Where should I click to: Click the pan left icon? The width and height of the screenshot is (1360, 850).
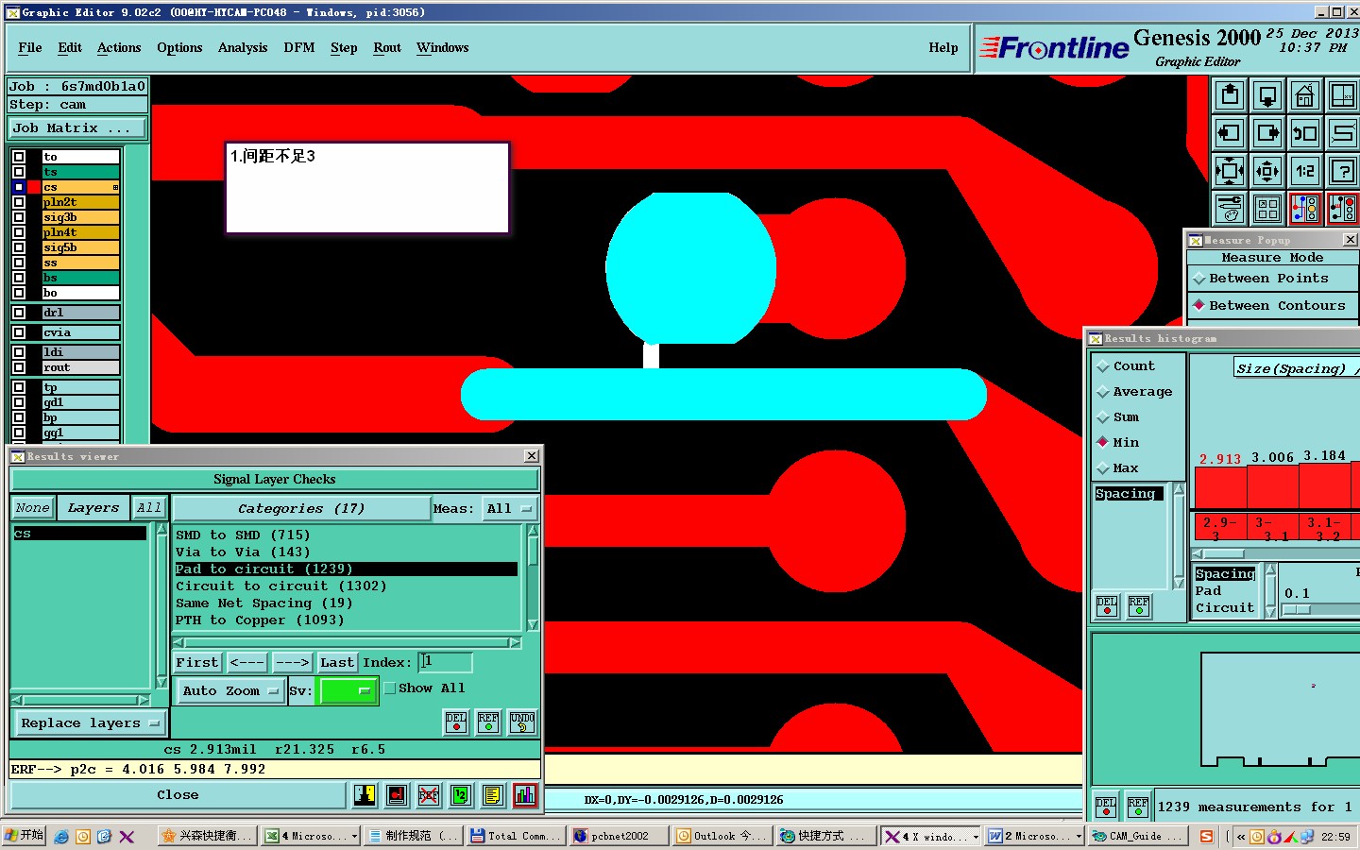(x=1230, y=133)
